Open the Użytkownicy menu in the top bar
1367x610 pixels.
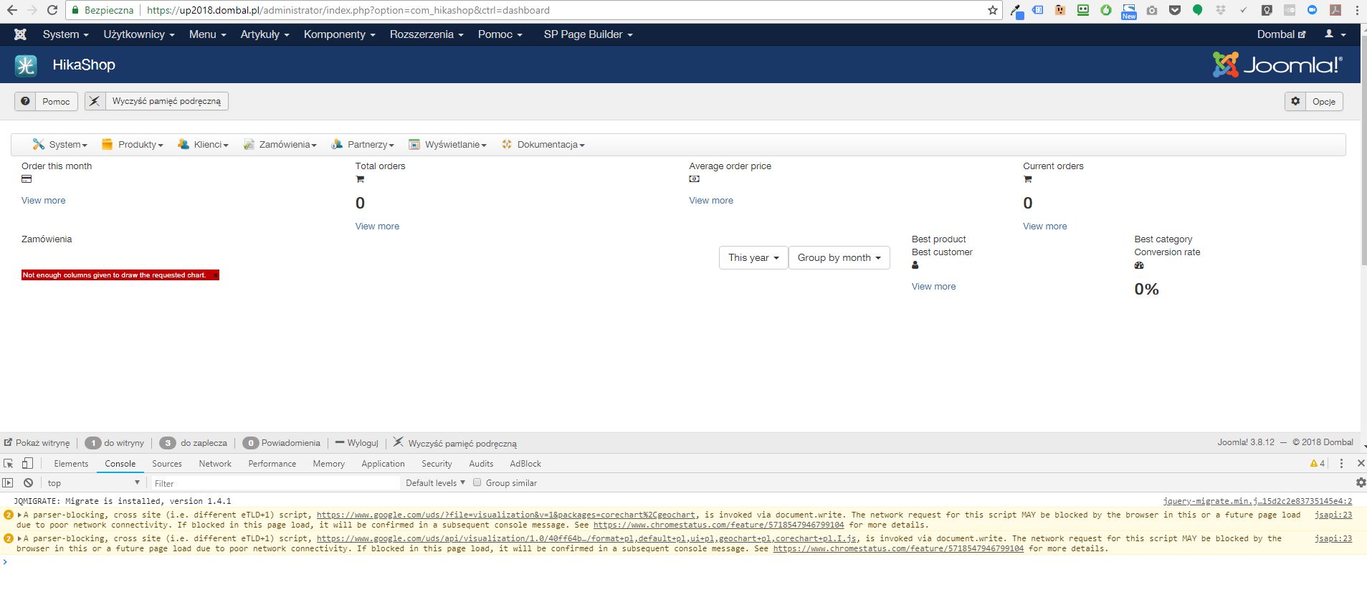click(139, 34)
